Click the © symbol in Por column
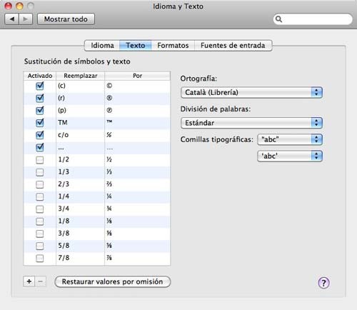 pos(109,86)
